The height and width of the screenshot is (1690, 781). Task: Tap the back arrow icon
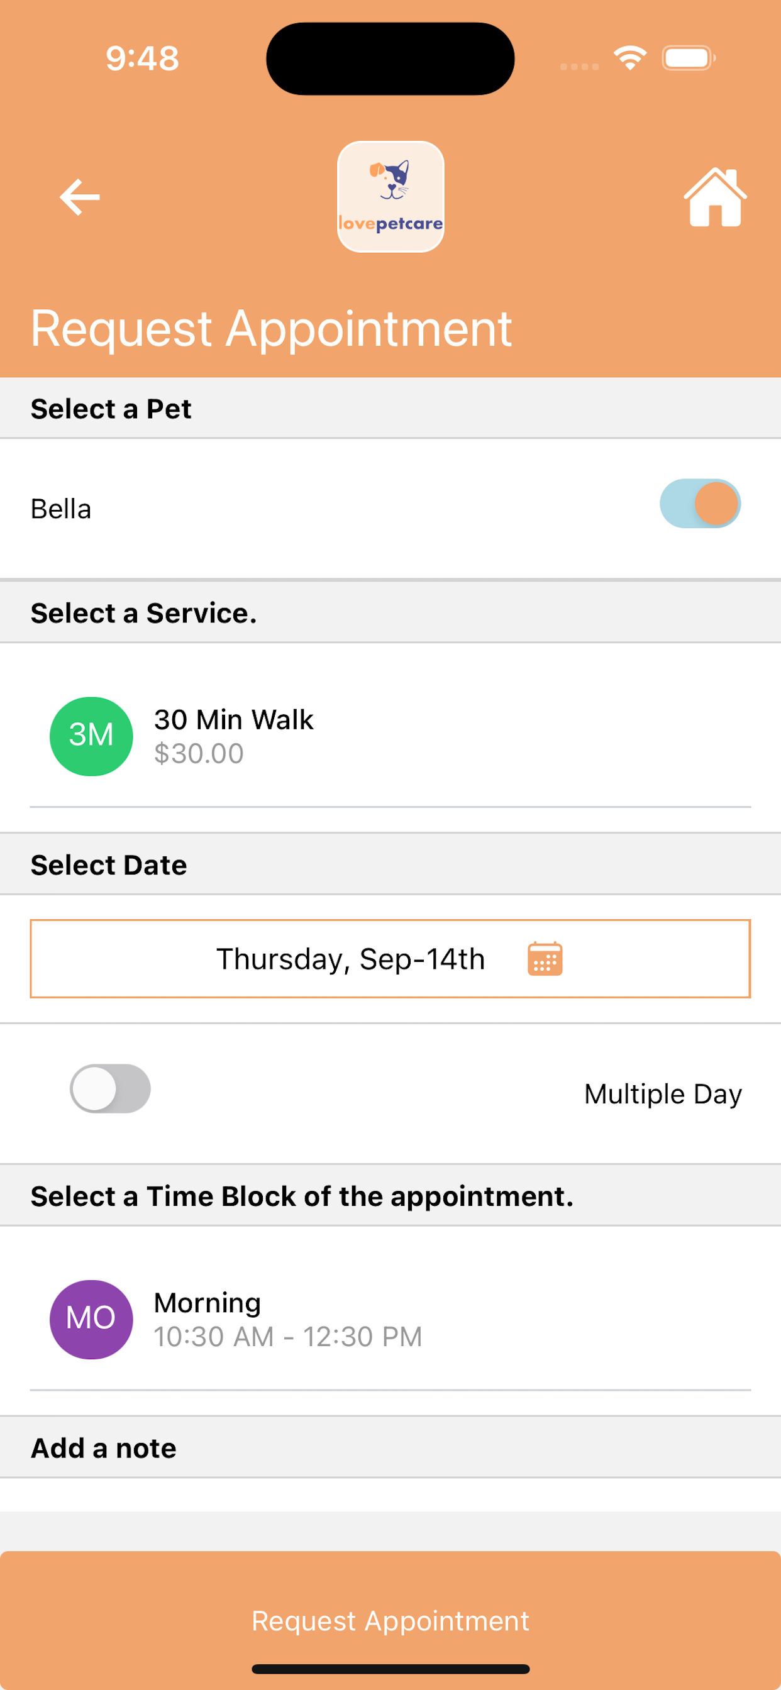click(x=79, y=197)
